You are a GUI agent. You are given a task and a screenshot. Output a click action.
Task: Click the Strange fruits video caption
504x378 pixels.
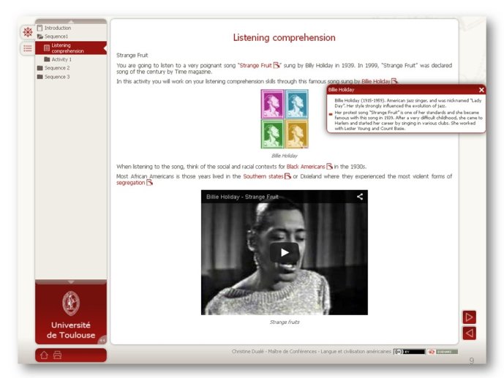pos(285,322)
